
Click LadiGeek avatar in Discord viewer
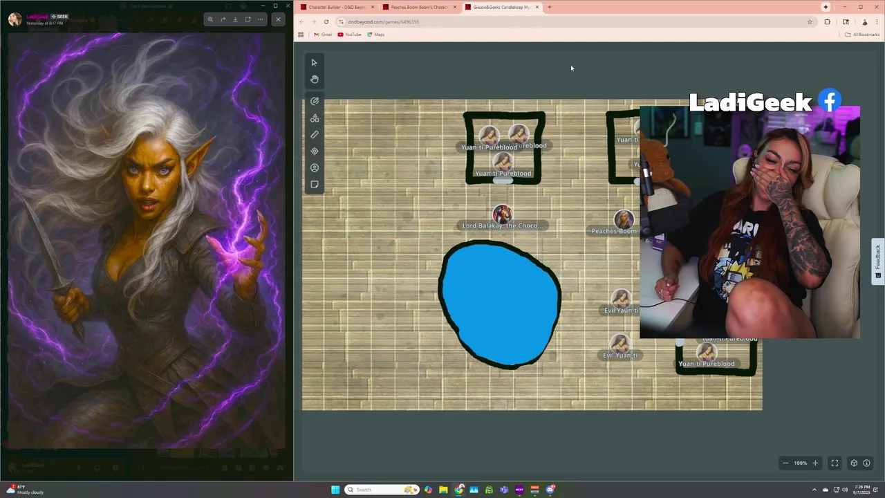click(x=15, y=19)
